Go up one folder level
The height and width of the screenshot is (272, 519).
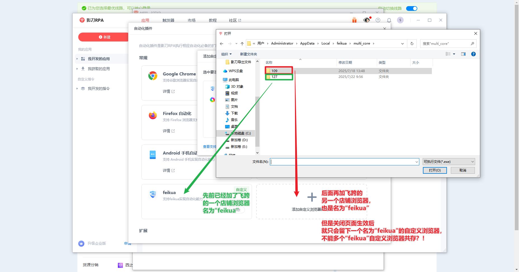242,43
